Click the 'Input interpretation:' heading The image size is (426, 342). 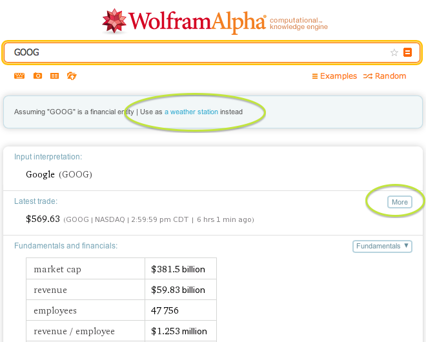48,157
